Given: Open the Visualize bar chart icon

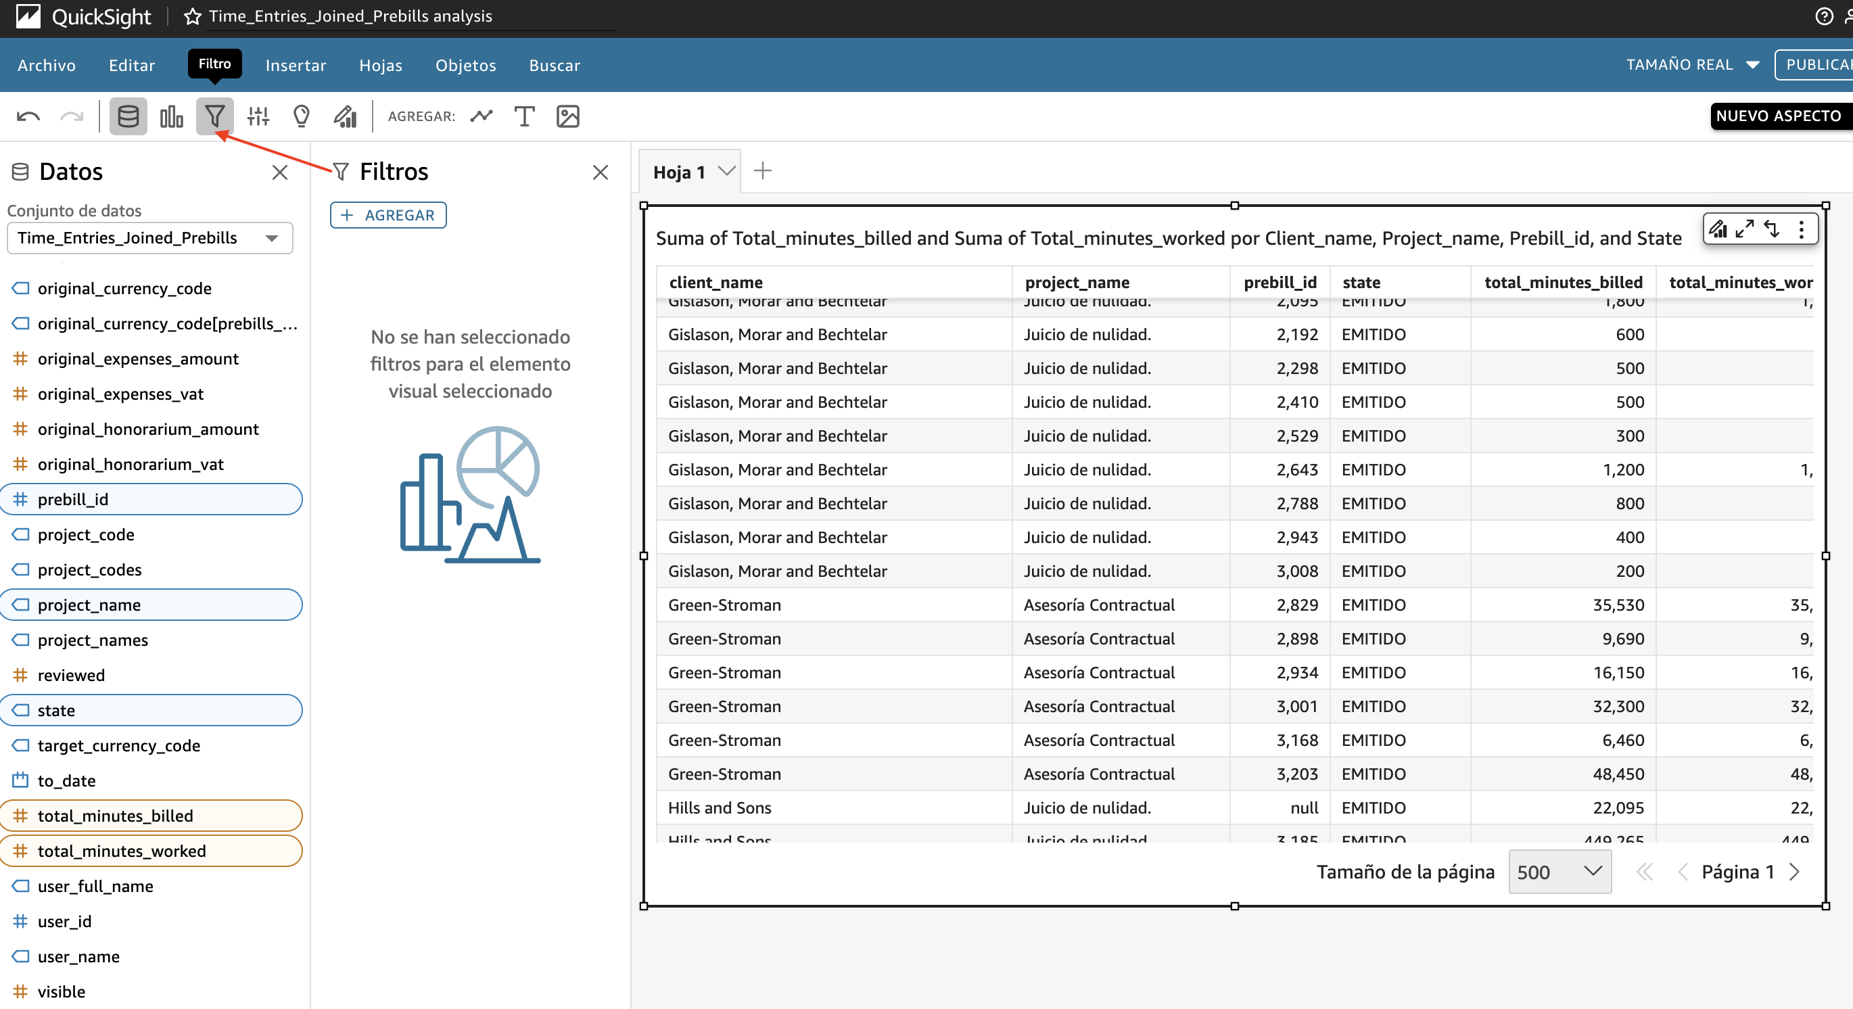Looking at the screenshot, I should point(171,116).
